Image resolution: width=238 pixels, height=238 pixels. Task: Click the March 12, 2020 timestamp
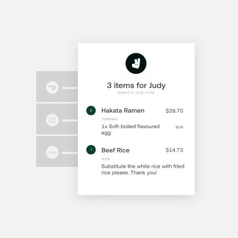coord(136,93)
